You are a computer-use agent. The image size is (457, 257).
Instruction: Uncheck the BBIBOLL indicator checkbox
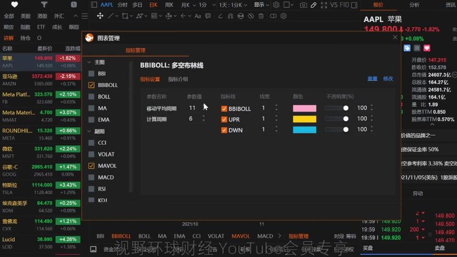[x=91, y=85]
